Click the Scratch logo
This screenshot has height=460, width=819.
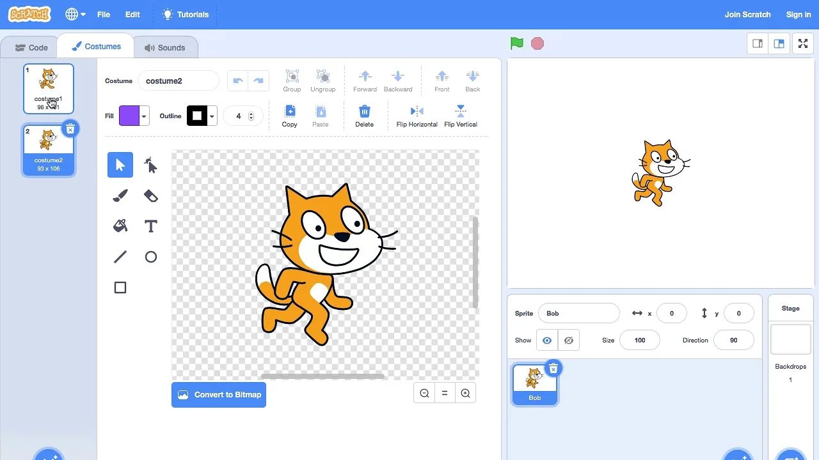(x=29, y=14)
